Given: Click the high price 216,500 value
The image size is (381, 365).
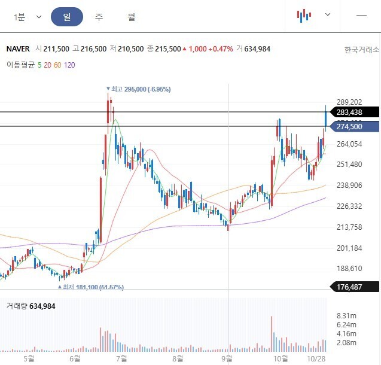Looking at the screenshot, I should coord(93,49).
